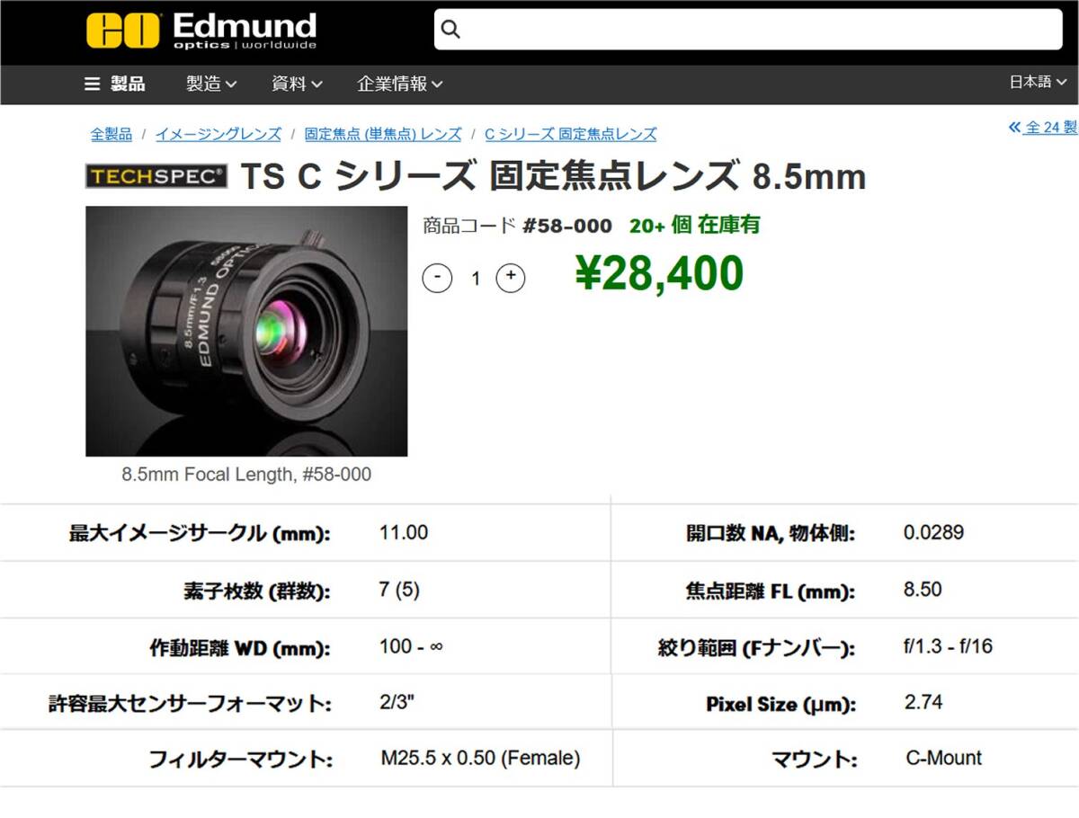Focus the site search field

(748, 30)
